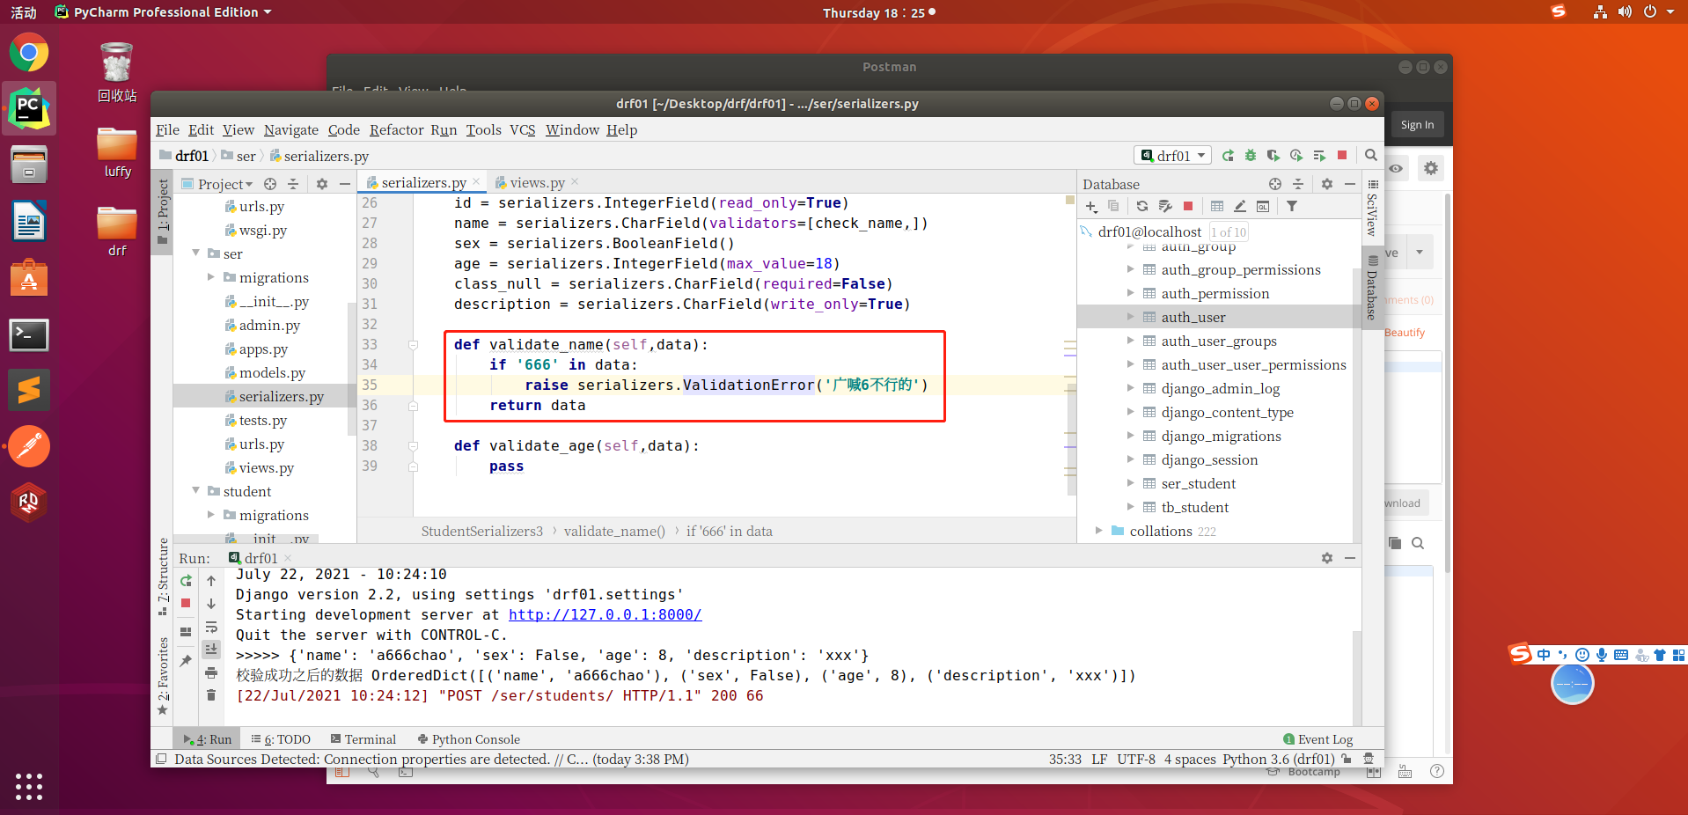1688x815 pixels.
Task: Rerun the drf01 configuration from the top toolbar
Action: (x=1228, y=156)
